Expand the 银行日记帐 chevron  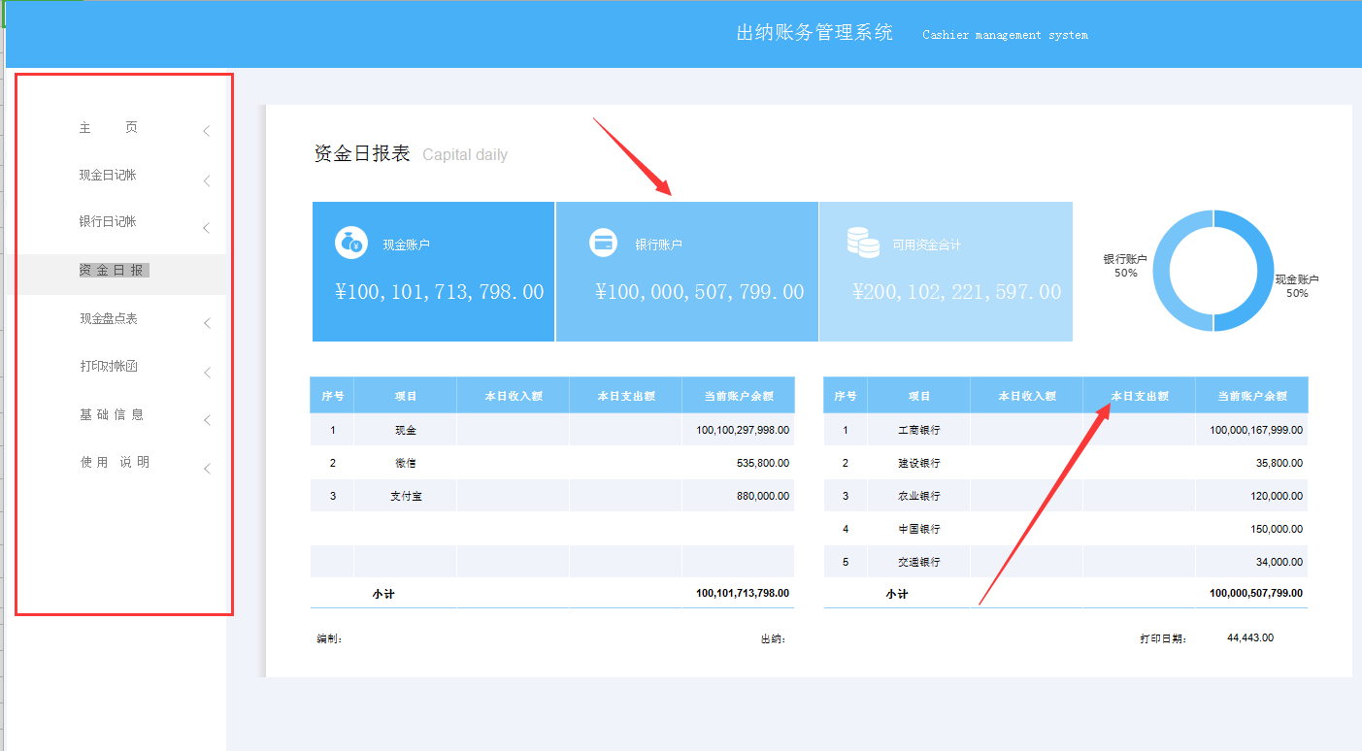point(206,227)
